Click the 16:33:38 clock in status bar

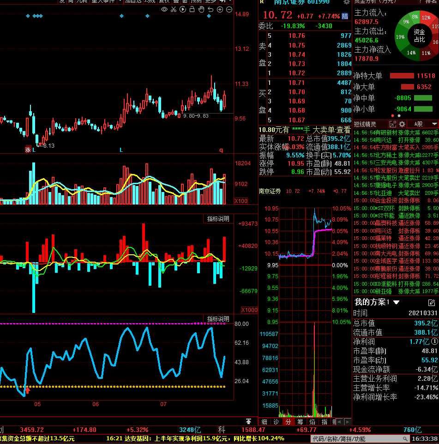tap(425, 439)
